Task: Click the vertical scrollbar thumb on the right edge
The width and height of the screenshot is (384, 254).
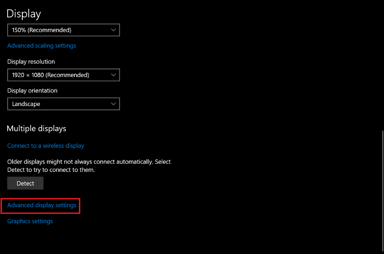Action: (383, 191)
